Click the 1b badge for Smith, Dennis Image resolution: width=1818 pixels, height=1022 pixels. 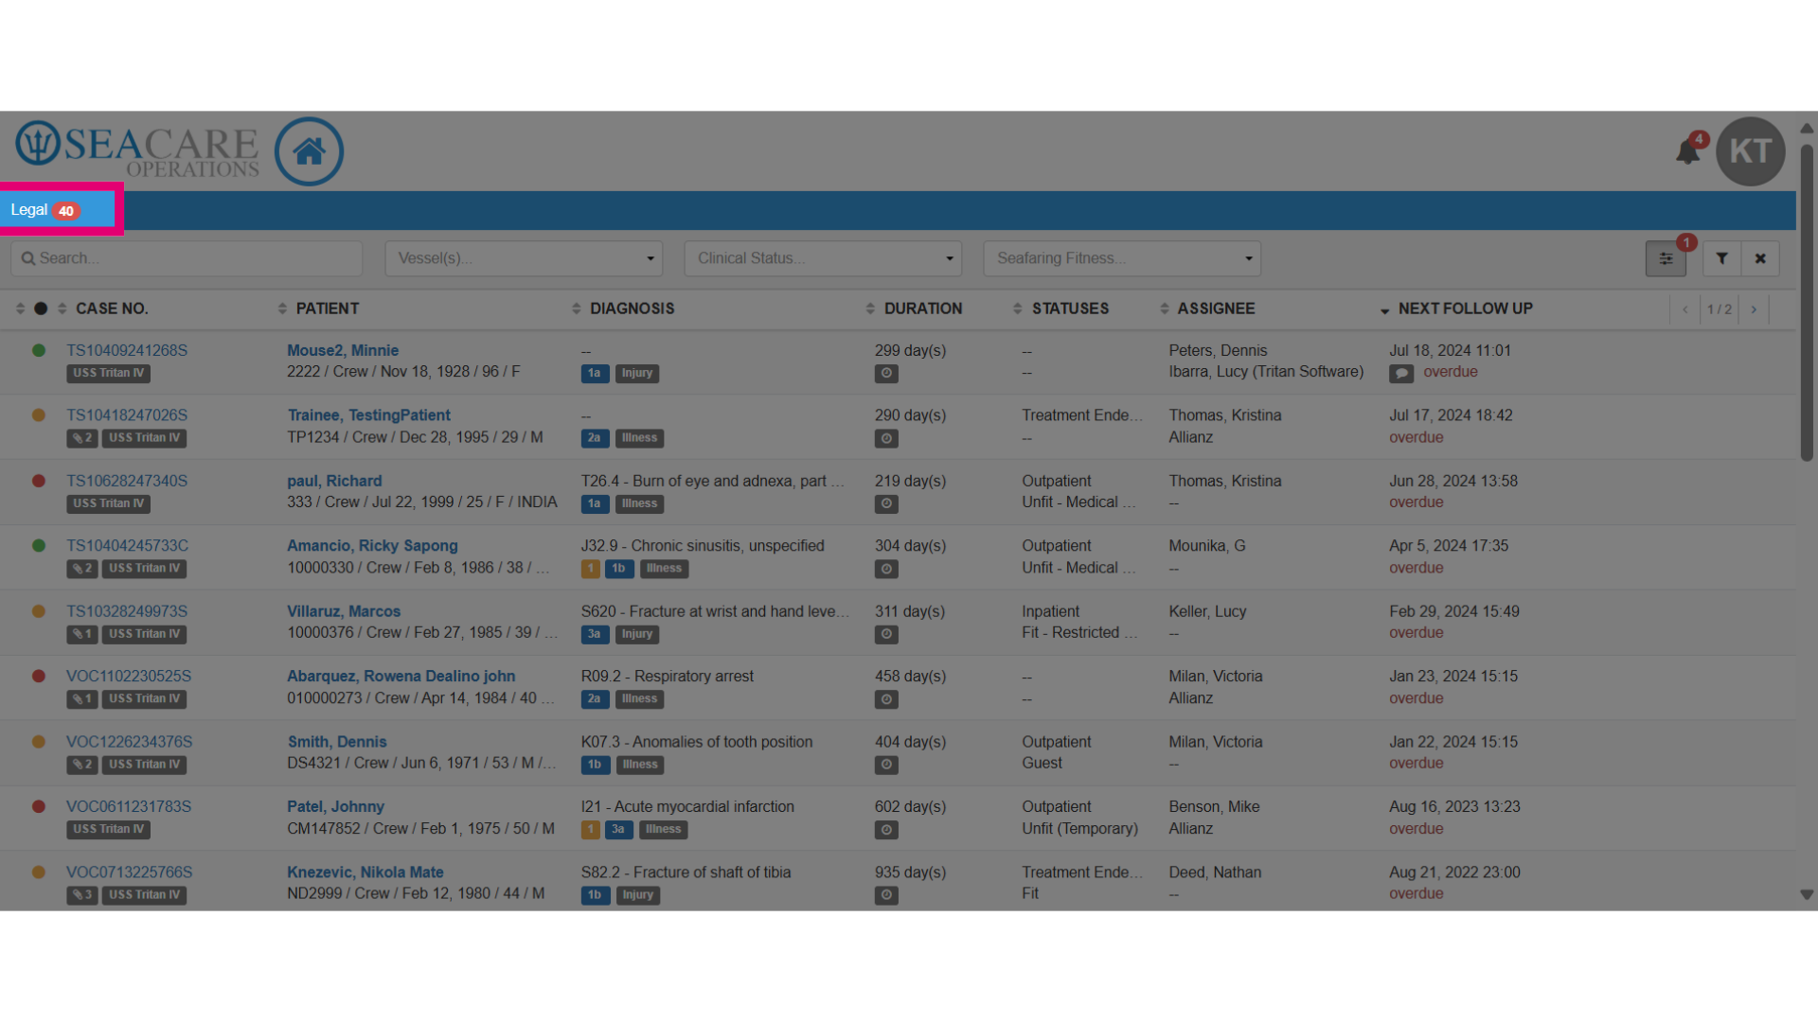coord(595,765)
